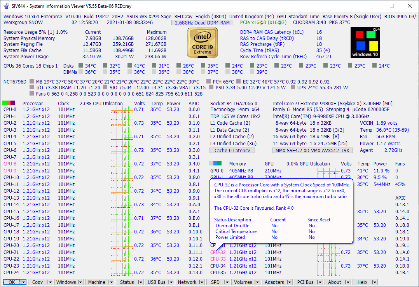Click the MMX SSE4.2 XD VMX AVX512 TSX button
Viewport: 419px width, 287px height.
[x=313, y=150]
